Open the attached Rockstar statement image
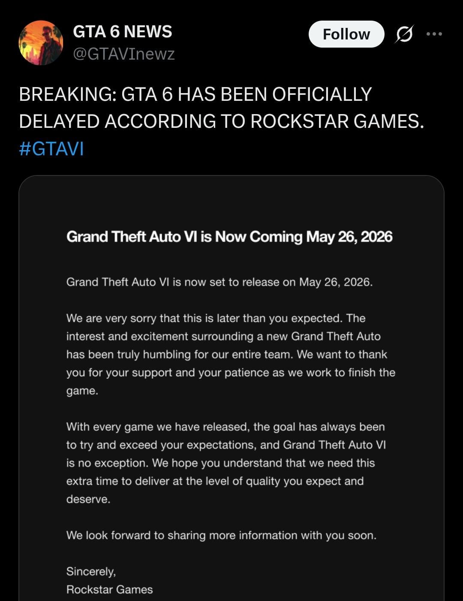The height and width of the screenshot is (601, 463). pos(231,388)
